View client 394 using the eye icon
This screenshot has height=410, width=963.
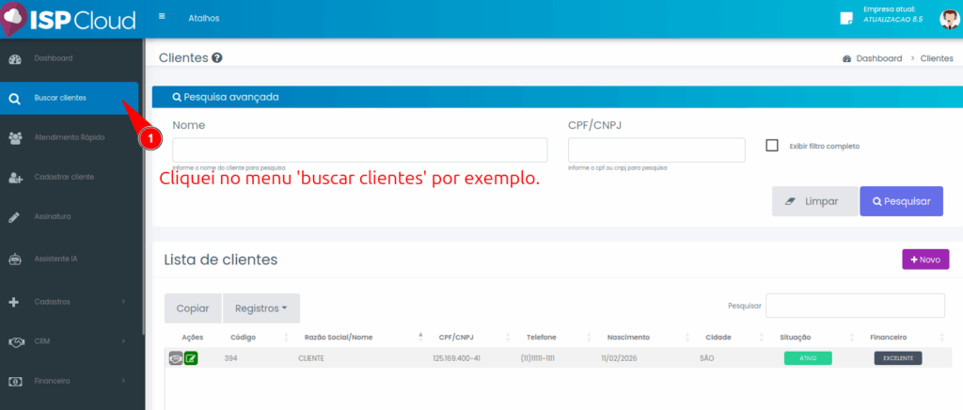(x=175, y=358)
